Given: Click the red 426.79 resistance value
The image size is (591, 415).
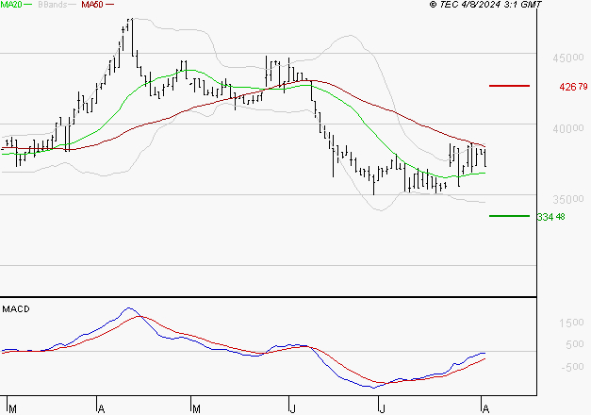Looking at the screenshot, I should (573, 87).
